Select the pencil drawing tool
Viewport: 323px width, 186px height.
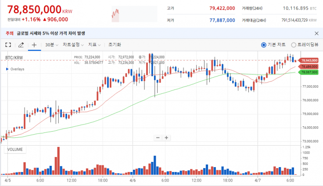click(21, 45)
